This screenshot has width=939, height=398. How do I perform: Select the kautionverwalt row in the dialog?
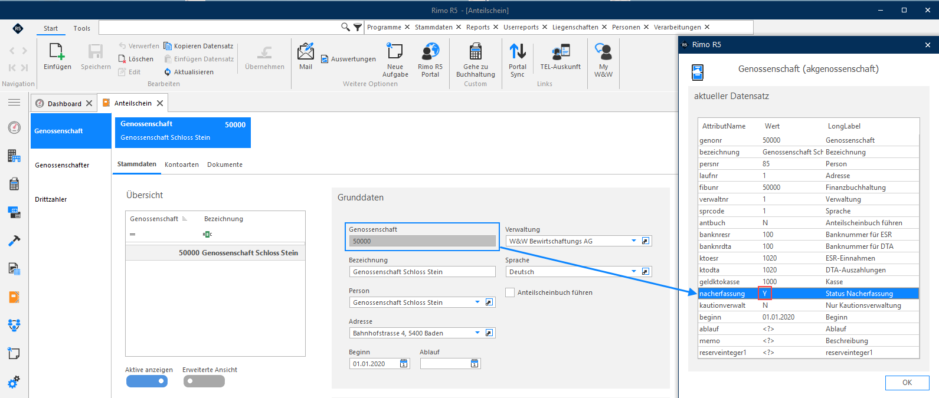tap(808, 305)
